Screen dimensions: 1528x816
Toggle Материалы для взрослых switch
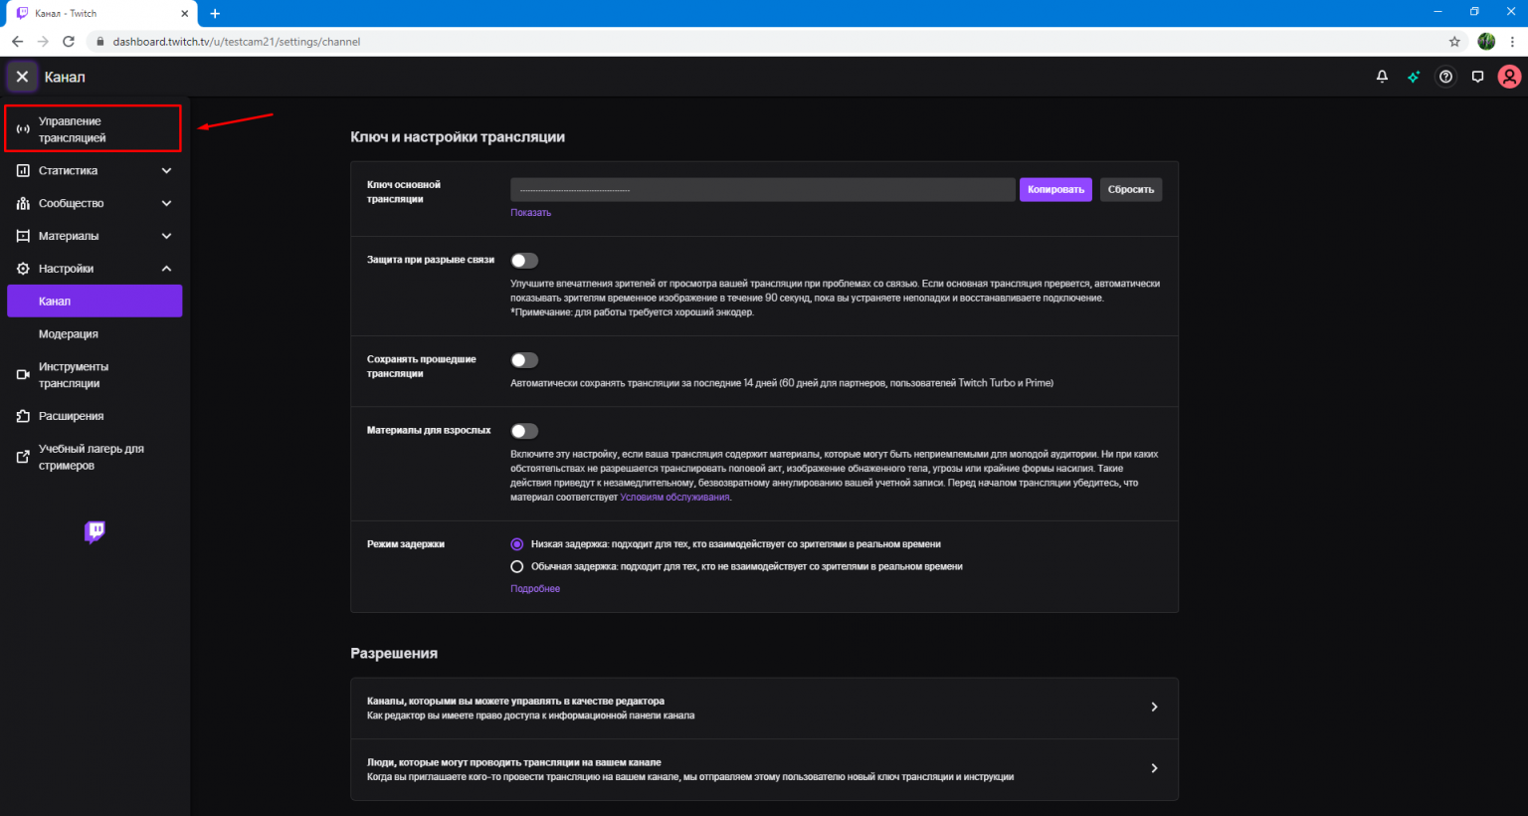(524, 431)
